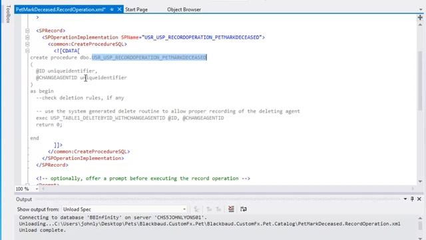The height and width of the screenshot is (240, 426).
Task: Click the 'use the system generated delete routine' comment
Action: click(168, 111)
